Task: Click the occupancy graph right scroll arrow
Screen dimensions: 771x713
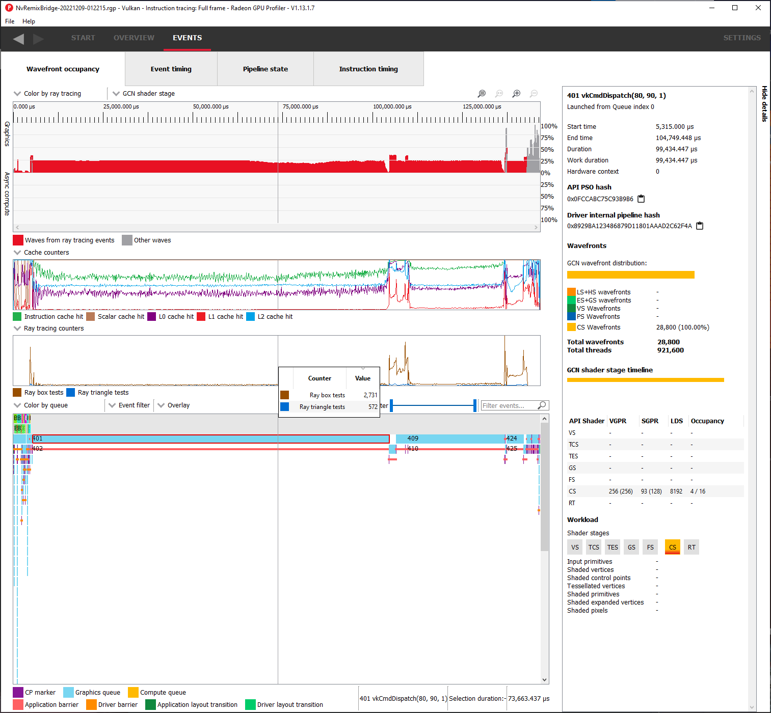Action: pos(536,228)
